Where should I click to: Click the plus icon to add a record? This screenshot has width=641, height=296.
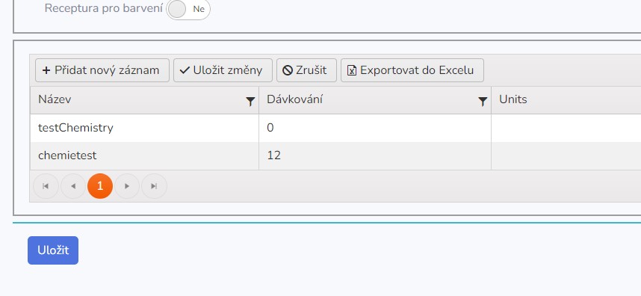(46, 70)
